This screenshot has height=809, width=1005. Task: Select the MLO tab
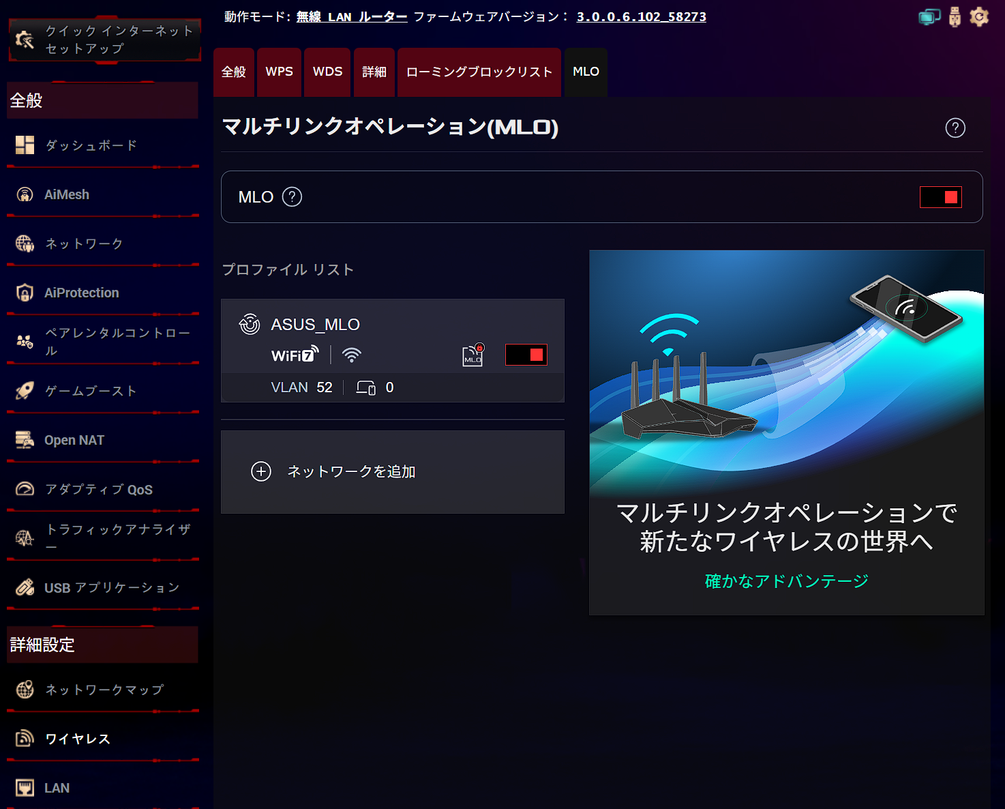pyautogui.click(x=586, y=72)
